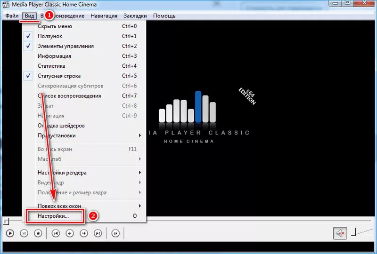
Task: Expand the Поверх всех окон submenu
Action: click(84, 206)
